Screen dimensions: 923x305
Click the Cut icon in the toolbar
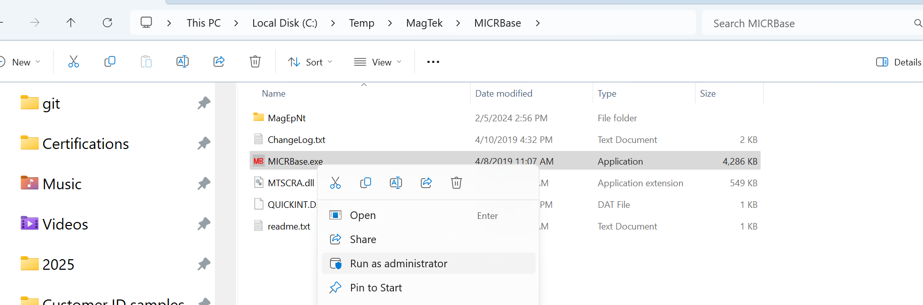click(x=74, y=62)
